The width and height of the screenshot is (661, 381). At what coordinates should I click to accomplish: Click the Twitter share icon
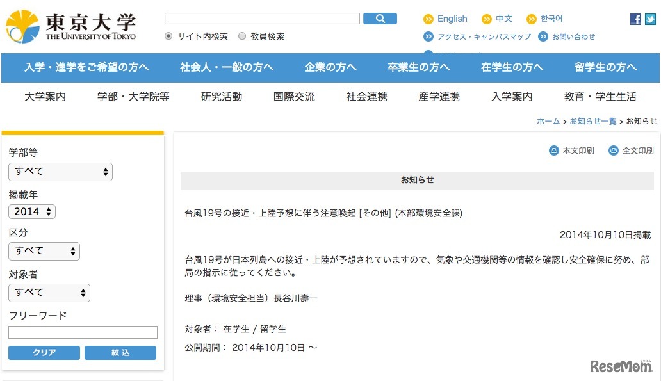649,19
